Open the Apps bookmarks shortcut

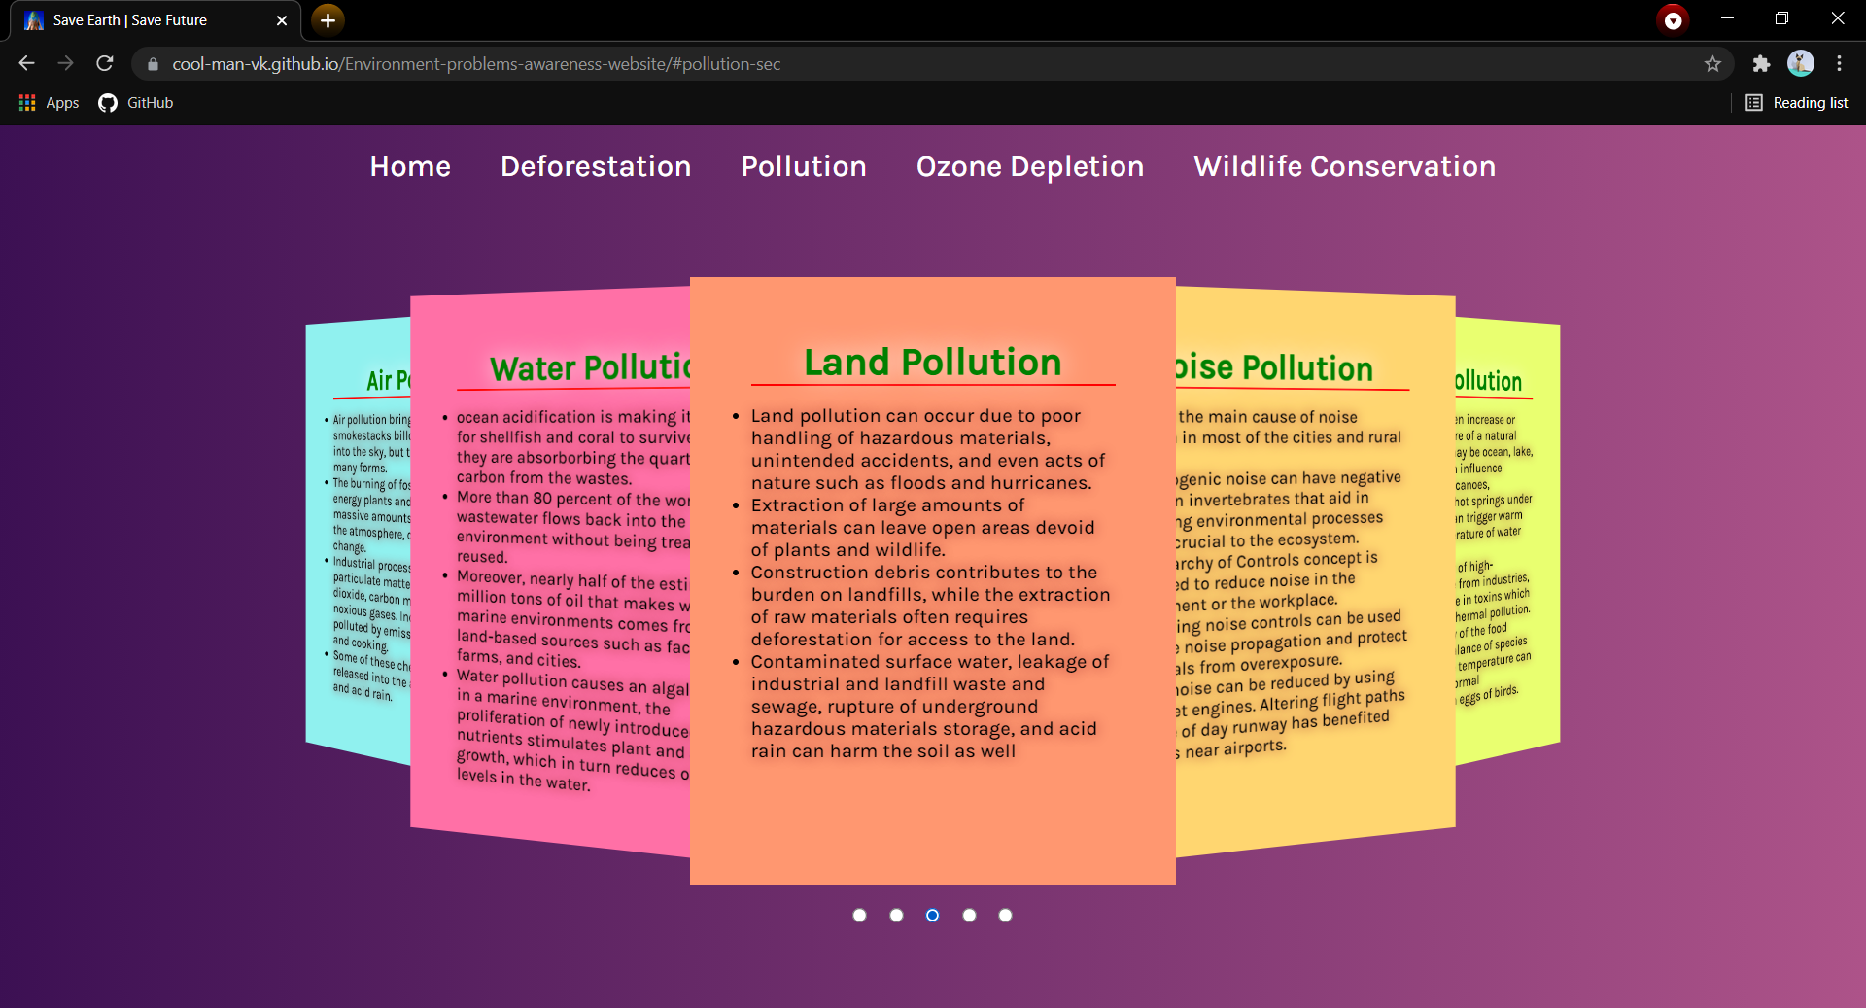click(x=49, y=103)
